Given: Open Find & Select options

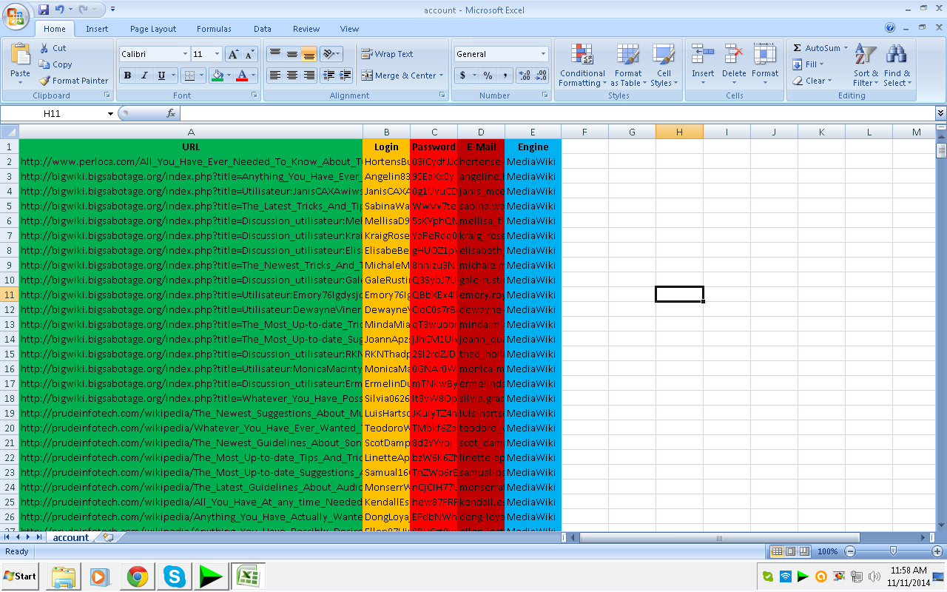Looking at the screenshot, I should tap(897, 65).
